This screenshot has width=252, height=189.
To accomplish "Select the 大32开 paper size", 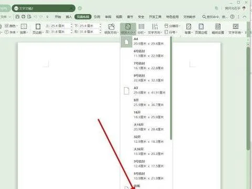I will (x=145, y=152).
